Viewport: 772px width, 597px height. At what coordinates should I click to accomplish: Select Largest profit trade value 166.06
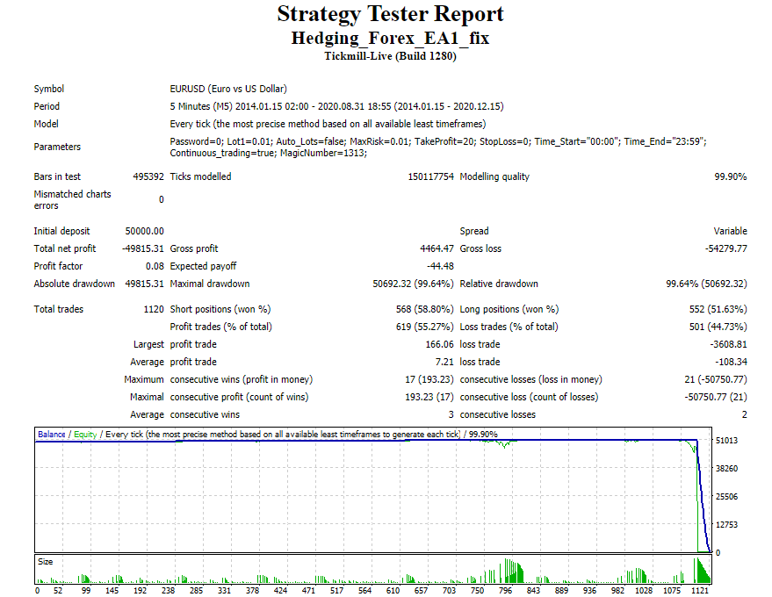[x=440, y=344]
